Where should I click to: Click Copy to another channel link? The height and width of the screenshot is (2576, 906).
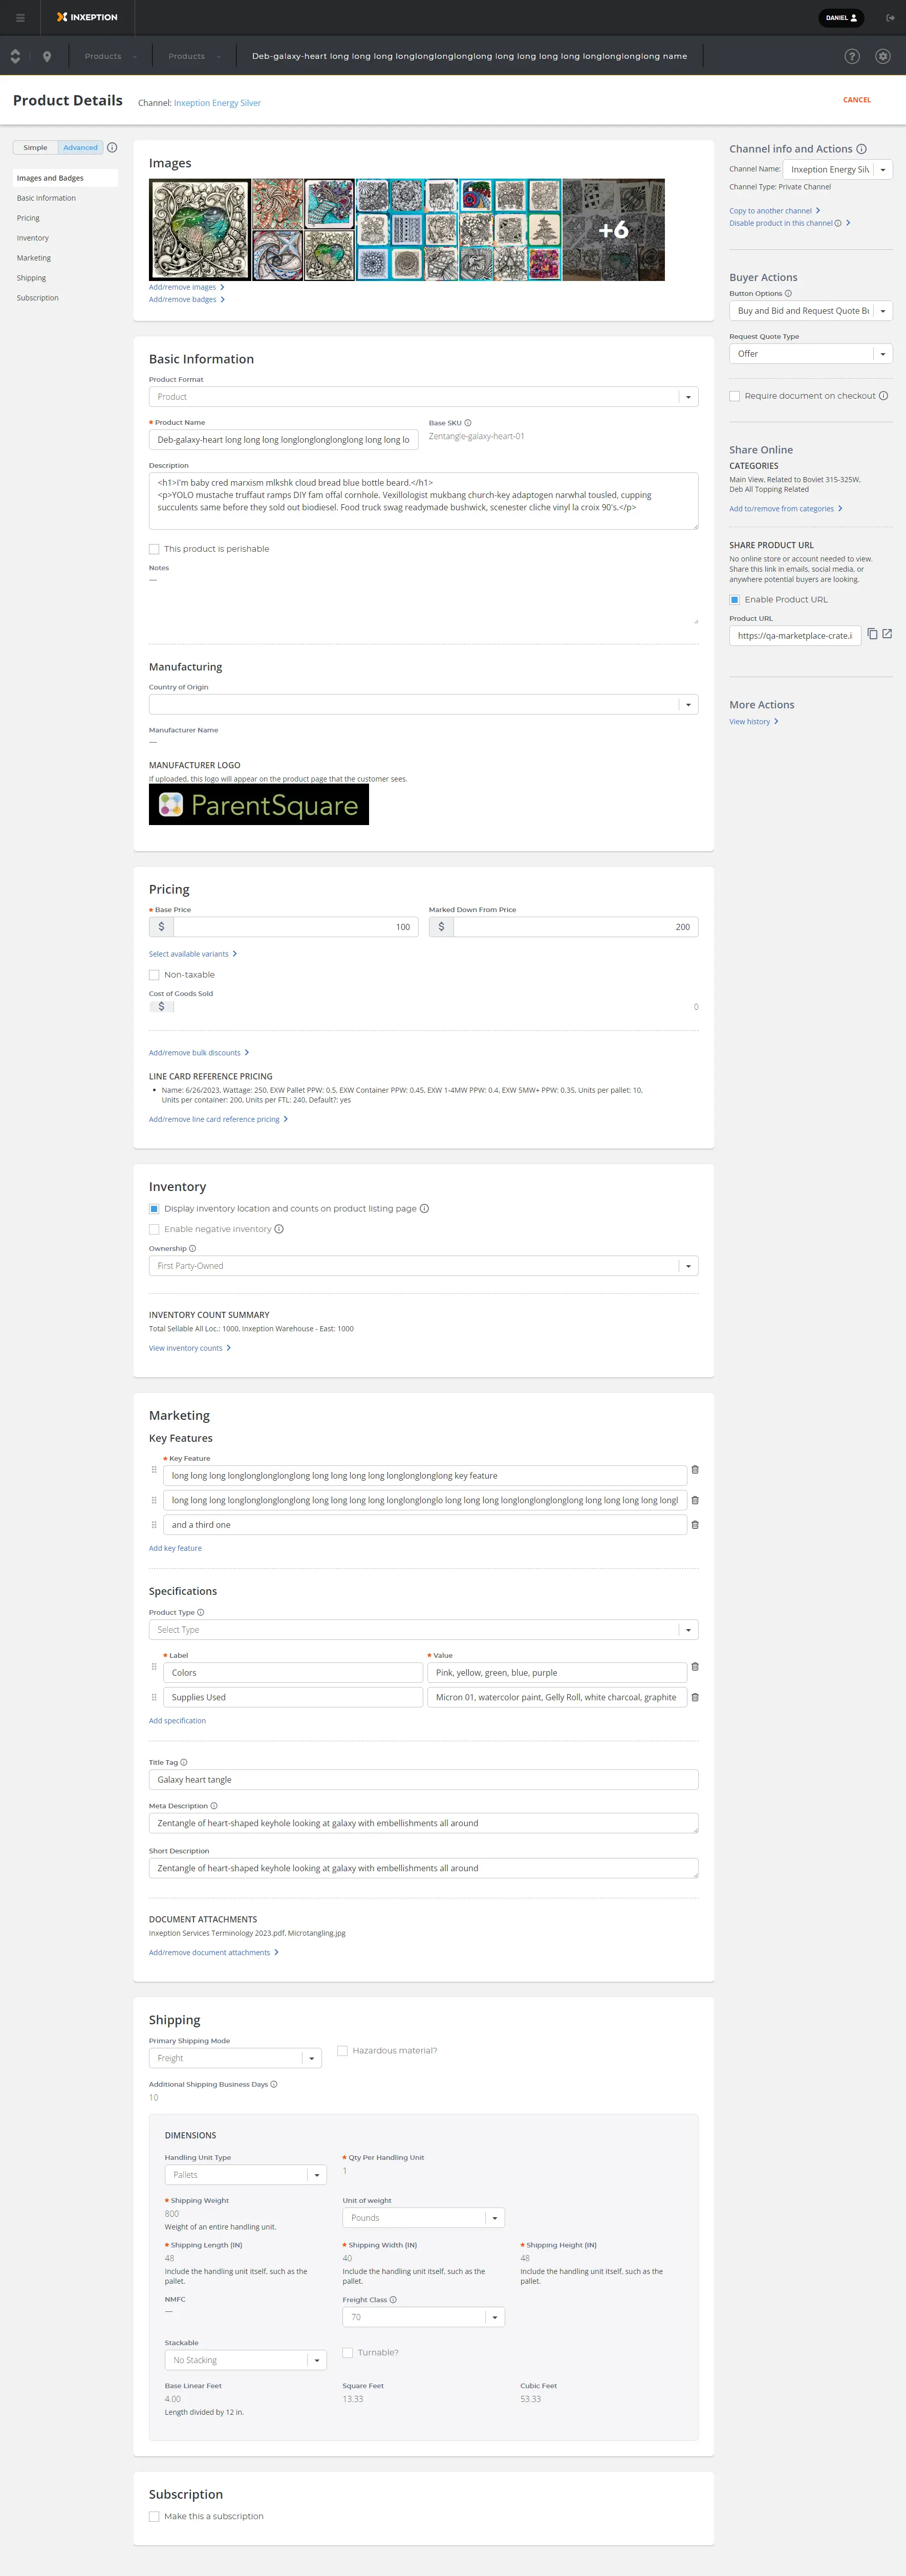pyautogui.click(x=774, y=211)
